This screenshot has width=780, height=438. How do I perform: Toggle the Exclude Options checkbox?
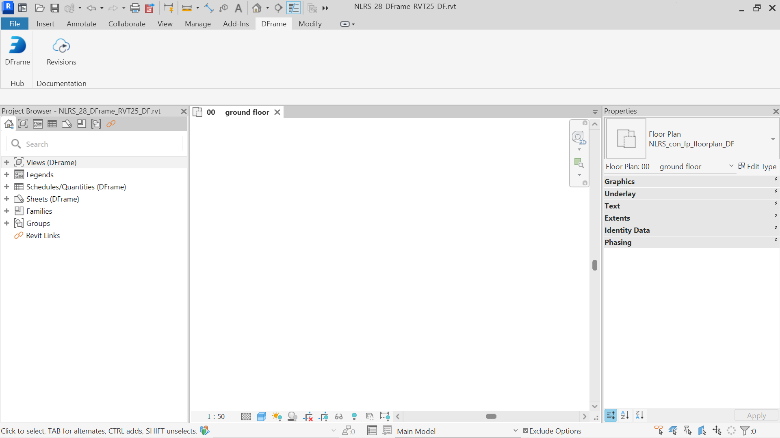tap(526, 431)
